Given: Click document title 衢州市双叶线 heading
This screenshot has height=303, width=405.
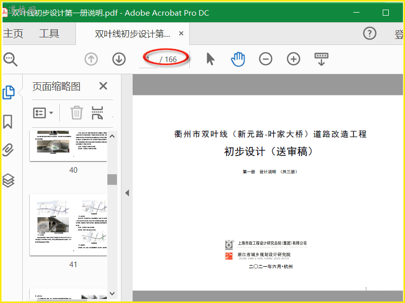Looking at the screenshot, I should [x=270, y=134].
